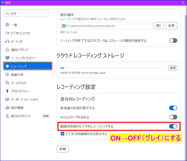Switch off 画面共有時のビデオをレコーディングする toggle
The width and height of the screenshot is (187, 161).
[173, 126]
